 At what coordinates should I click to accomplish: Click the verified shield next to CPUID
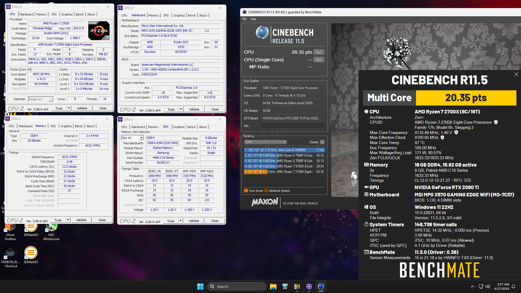pos(496,122)
